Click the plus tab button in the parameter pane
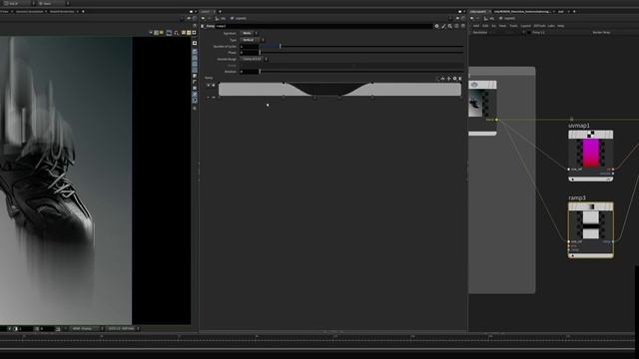 point(220,11)
